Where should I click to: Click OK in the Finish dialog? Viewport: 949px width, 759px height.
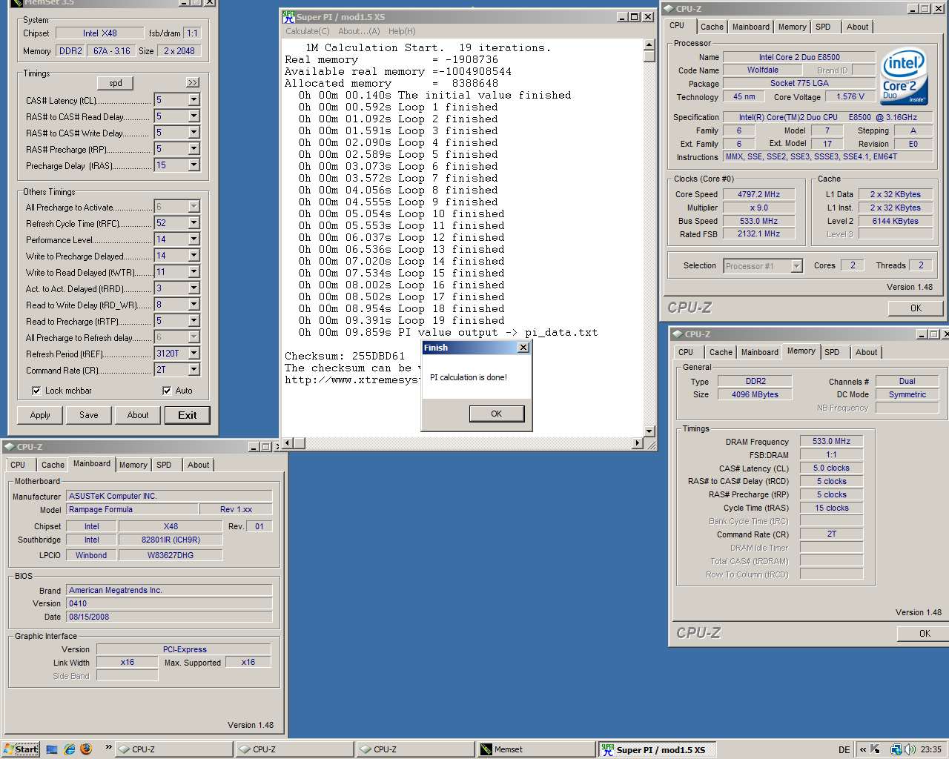[496, 414]
